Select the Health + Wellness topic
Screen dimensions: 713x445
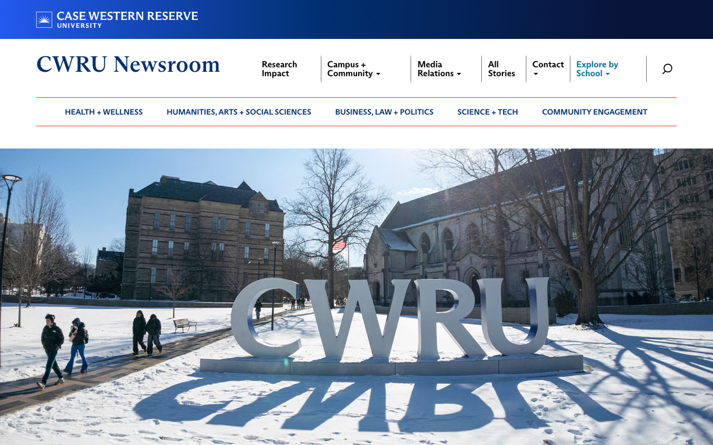pyautogui.click(x=104, y=112)
